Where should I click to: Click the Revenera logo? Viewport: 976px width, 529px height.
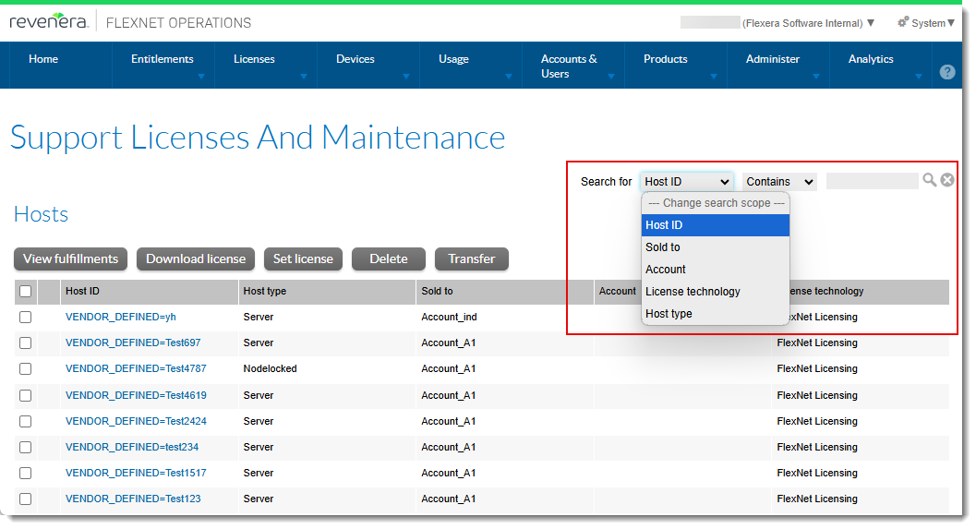(x=49, y=22)
